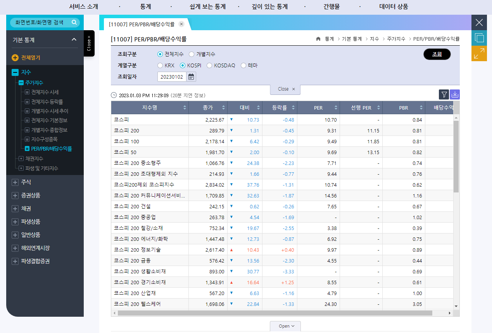Open the 간행물 menu
The image size is (492, 333).
(332, 7)
